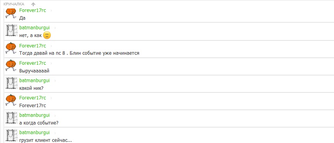
Task: Open Forever17rc username above 'Тогда давай на пс 8'
Action: click(33, 45)
